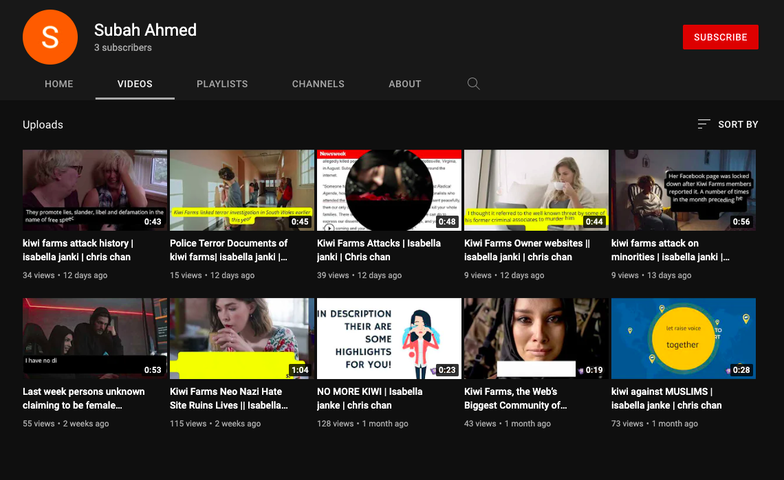Image resolution: width=784 pixels, height=480 pixels.
Task: Click title 'Kiwi Farms Neo Nazi Hate Site'
Action: tap(229, 398)
